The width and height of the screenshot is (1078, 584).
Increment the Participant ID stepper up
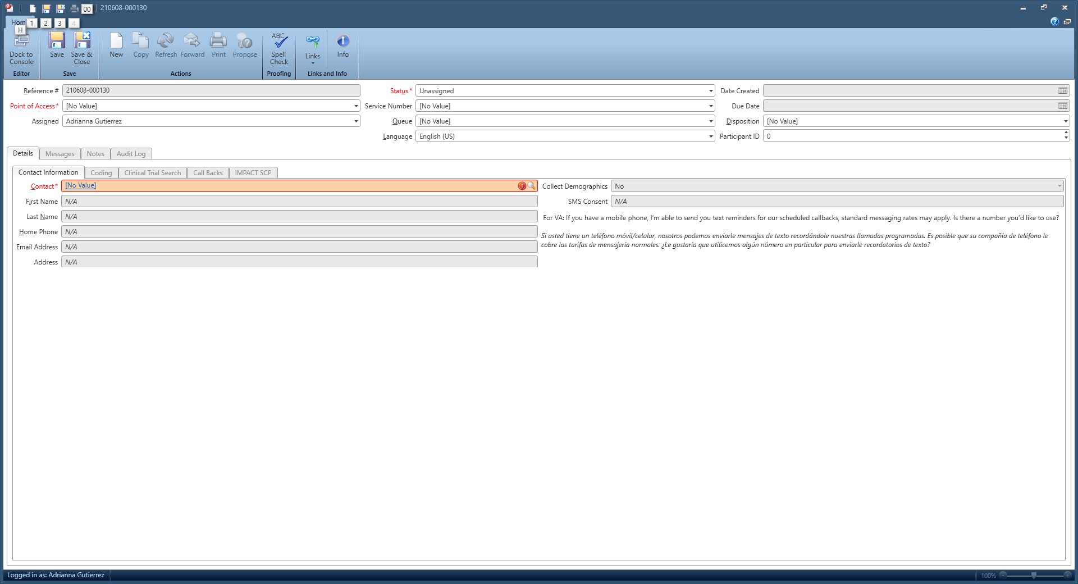coord(1066,134)
